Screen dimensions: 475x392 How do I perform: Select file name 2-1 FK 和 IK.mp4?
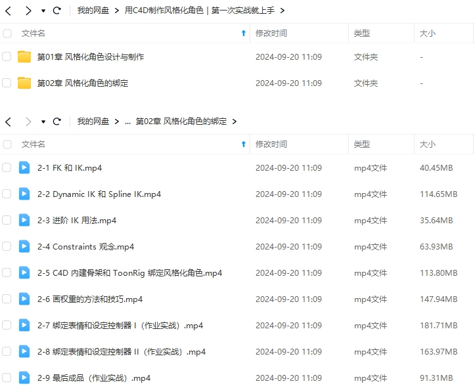point(70,168)
